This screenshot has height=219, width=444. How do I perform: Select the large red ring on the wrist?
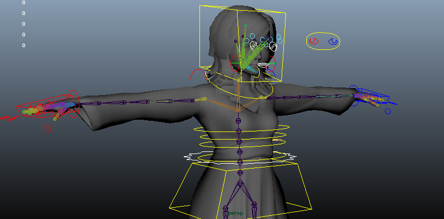73,104
